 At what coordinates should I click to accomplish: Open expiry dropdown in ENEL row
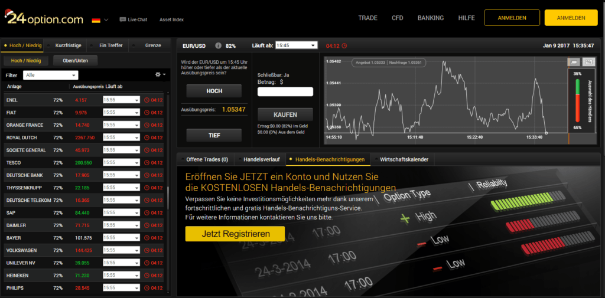tap(122, 100)
